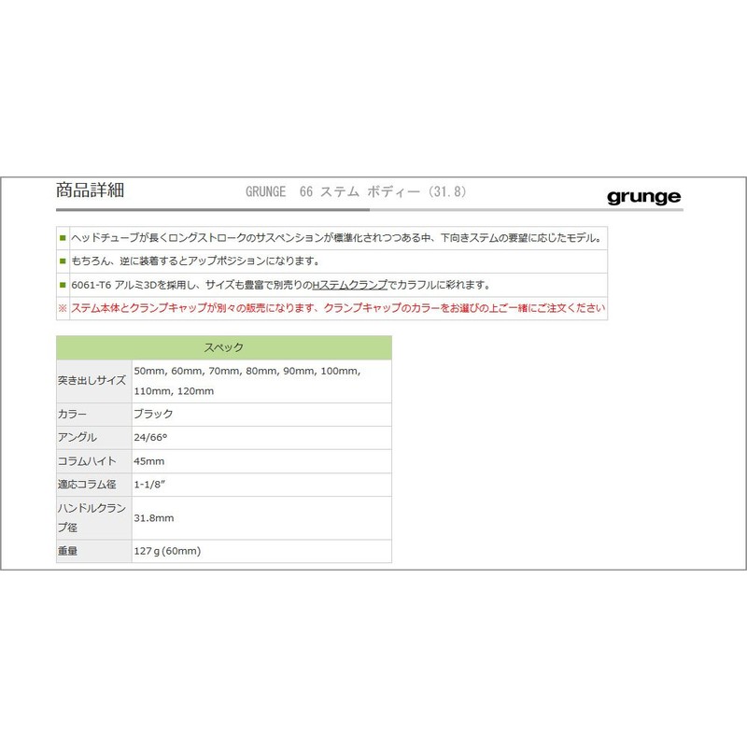747x747 pixels.
Task: Click green bullet beside もちろん line
Action: 63,261
